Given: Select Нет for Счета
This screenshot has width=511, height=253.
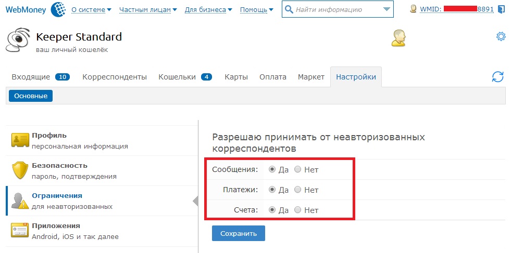Looking at the screenshot, I should 297,210.
